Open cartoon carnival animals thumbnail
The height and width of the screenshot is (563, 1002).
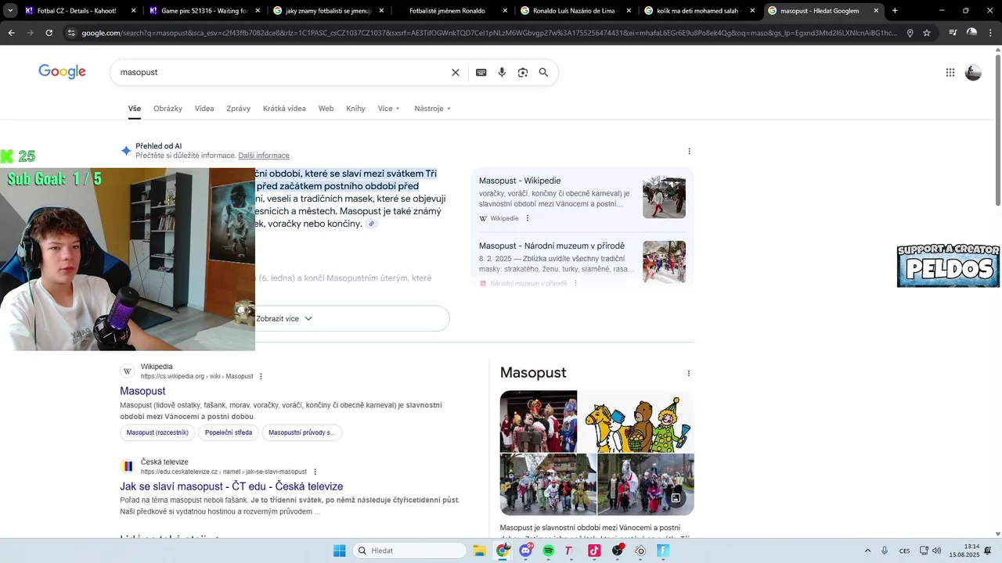coord(636,421)
